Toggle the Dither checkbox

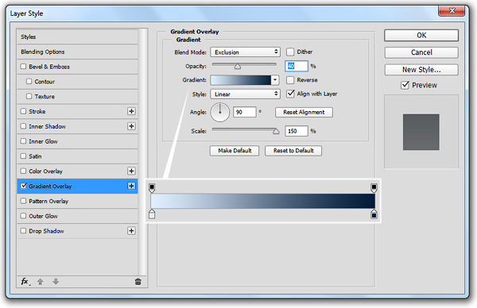click(x=290, y=52)
